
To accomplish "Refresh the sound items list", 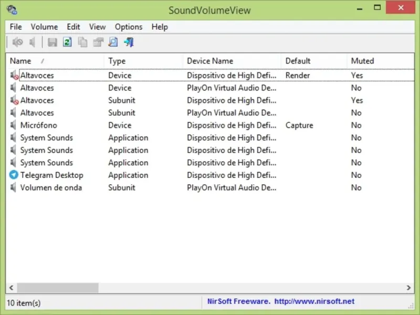I will click(x=67, y=42).
